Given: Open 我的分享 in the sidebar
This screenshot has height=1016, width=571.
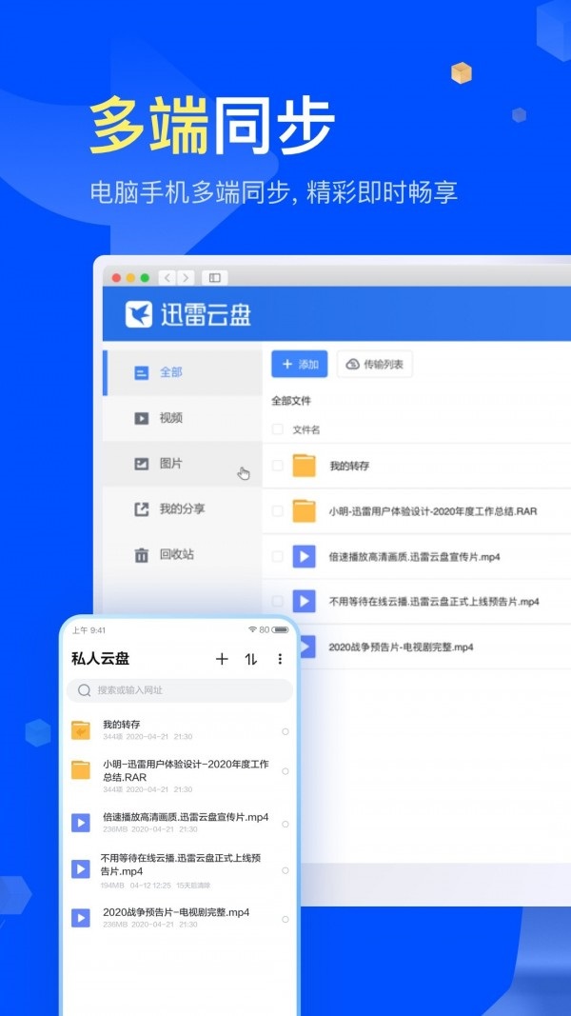Looking at the screenshot, I should pyautogui.click(x=183, y=509).
